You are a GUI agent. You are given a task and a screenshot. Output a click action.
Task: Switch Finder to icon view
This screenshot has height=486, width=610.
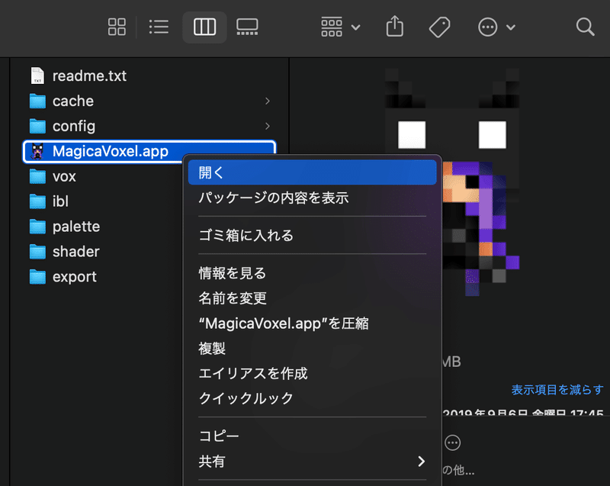pyautogui.click(x=117, y=27)
